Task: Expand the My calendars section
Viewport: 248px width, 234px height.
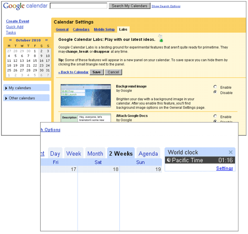Action: click(26, 88)
